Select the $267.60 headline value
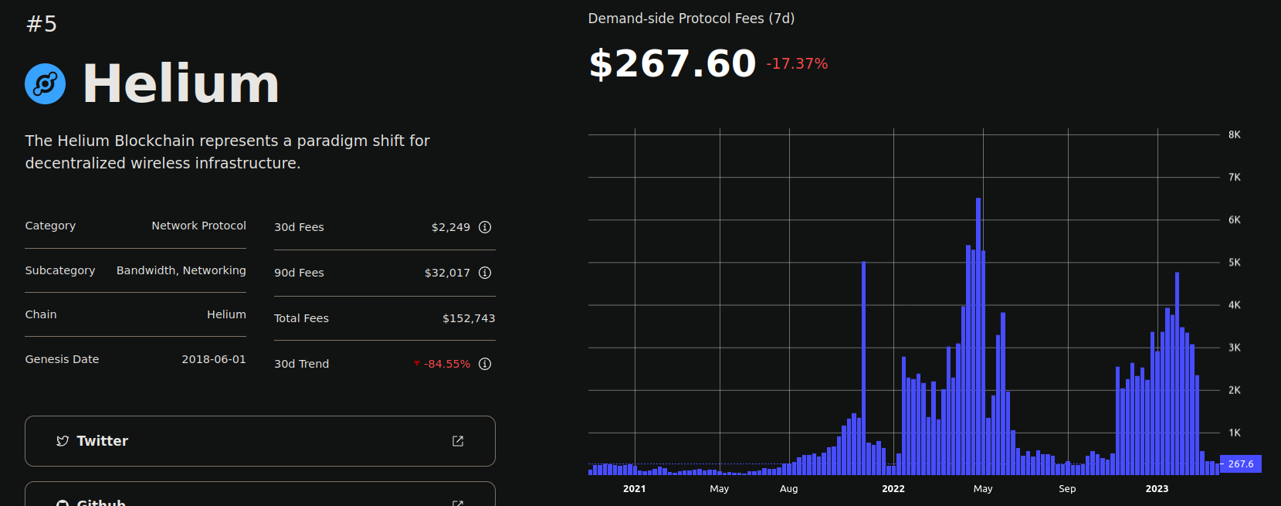Screen dimensions: 1281x506 [x=673, y=63]
